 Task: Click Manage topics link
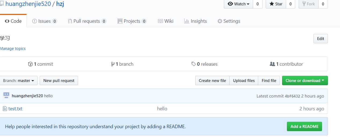tap(13, 49)
